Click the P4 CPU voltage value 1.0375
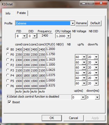The height and width of the screenshot is (125, 109). (51, 75)
